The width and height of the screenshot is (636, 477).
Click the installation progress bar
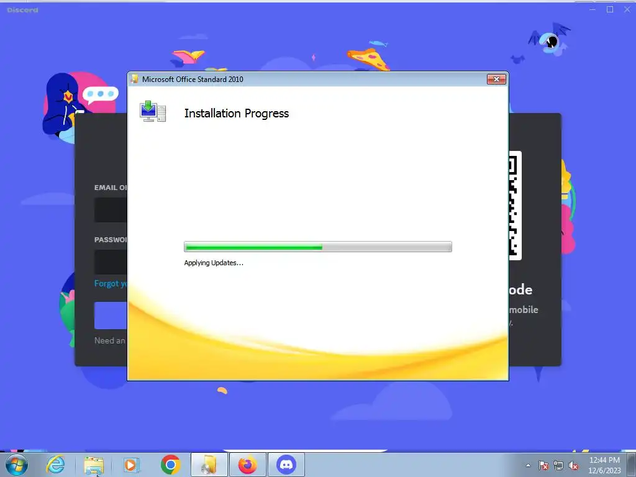click(x=317, y=247)
